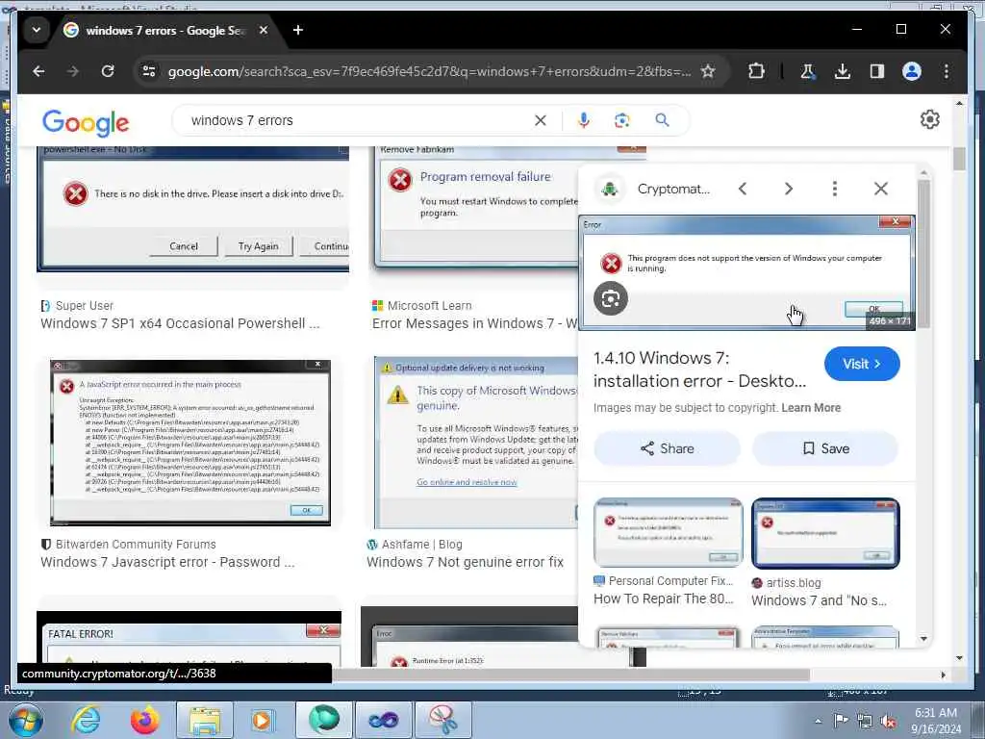985x739 pixels.
Task: Select the windows 7 errors tab
Action: pyautogui.click(x=165, y=30)
